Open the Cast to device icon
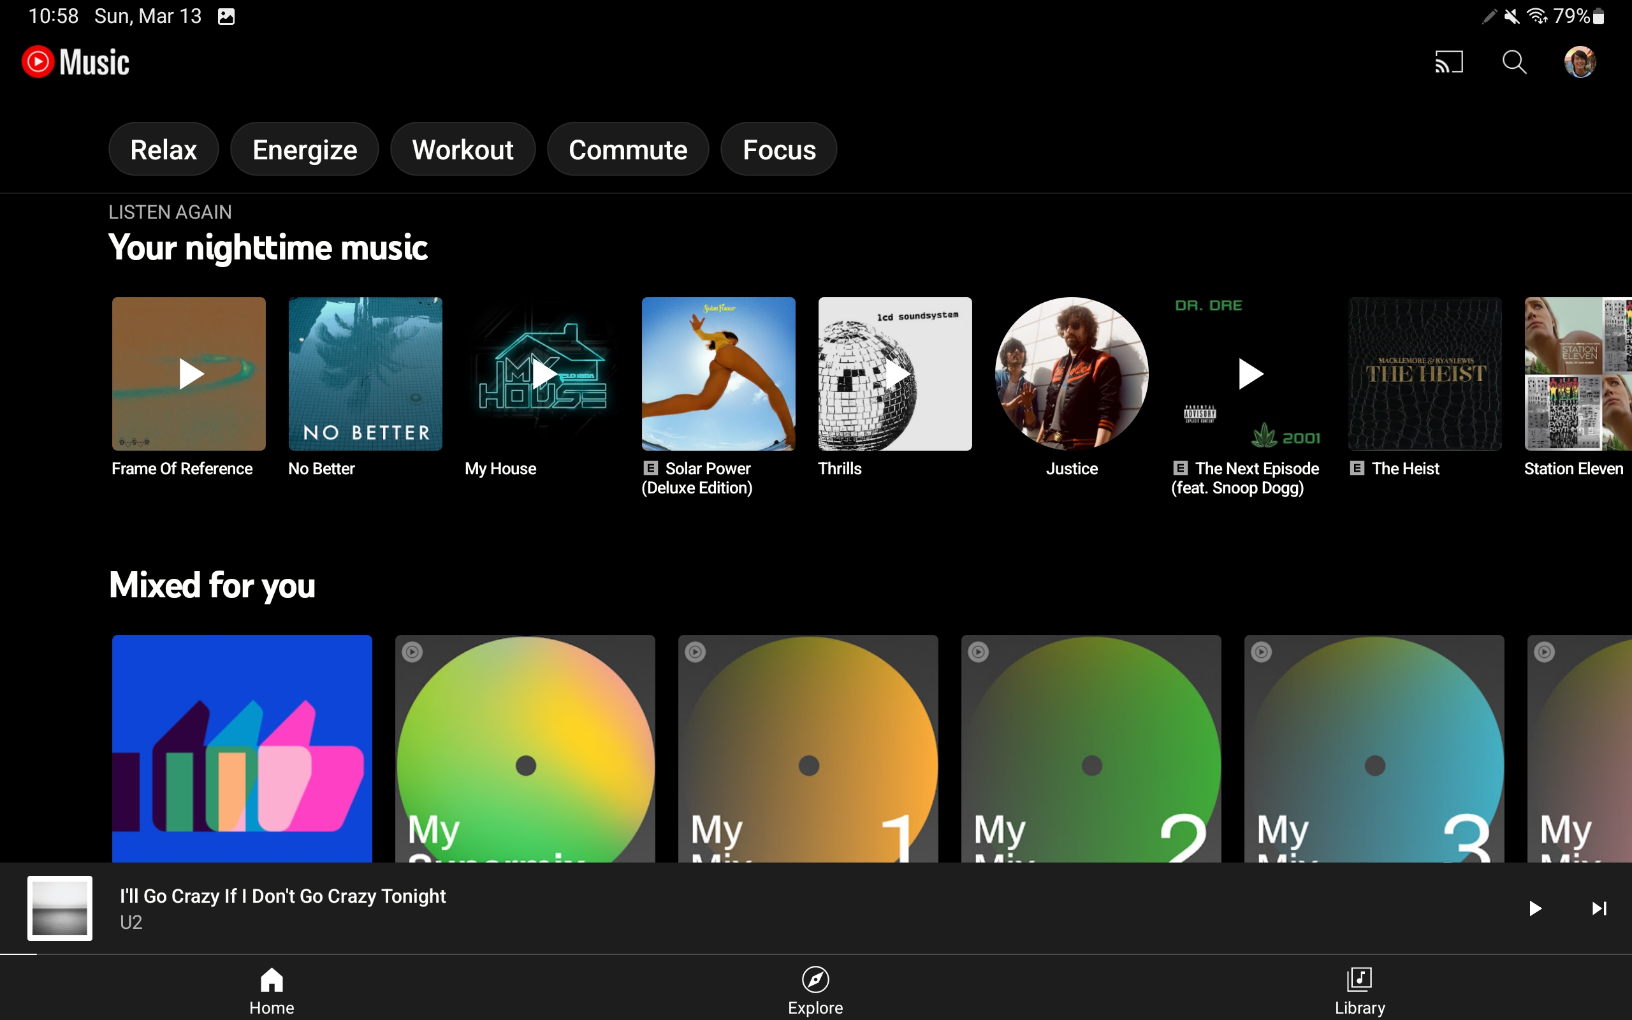Image resolution: width=1632 pixels, height=1020 pixels. (1448, 62)
